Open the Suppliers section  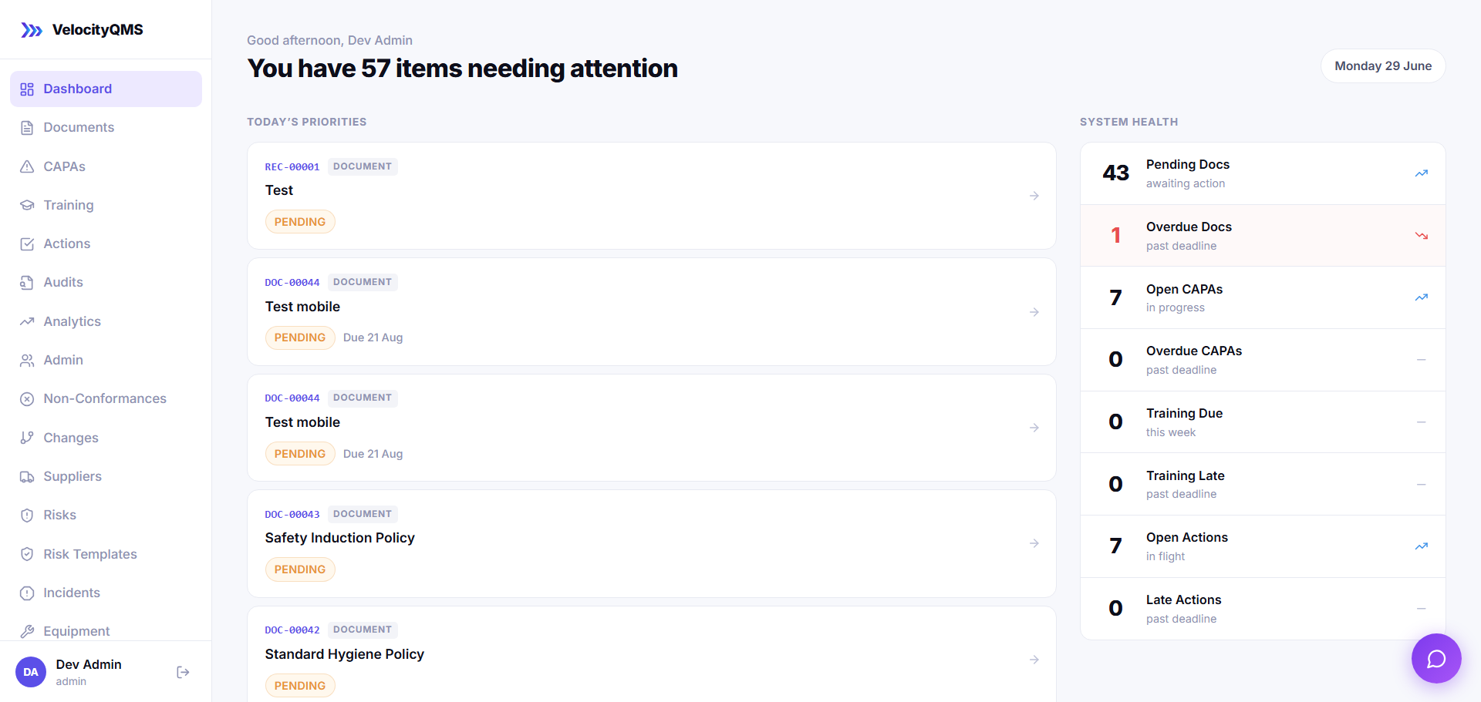click(x=106, y=476)
